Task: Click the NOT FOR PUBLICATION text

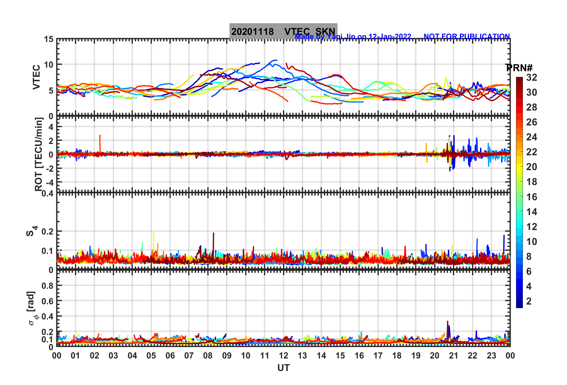Action: point(467,36)
